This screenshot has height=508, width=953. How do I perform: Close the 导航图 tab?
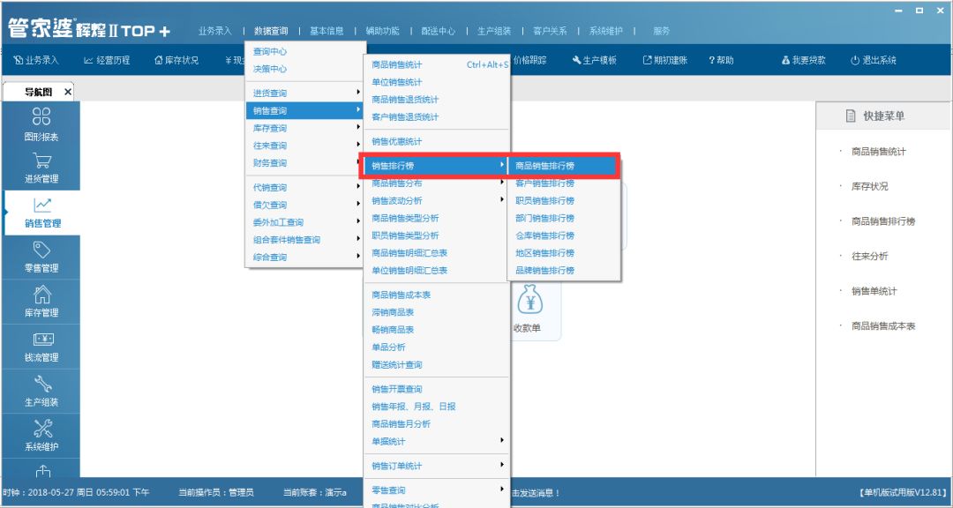click(x=68, y=92)
